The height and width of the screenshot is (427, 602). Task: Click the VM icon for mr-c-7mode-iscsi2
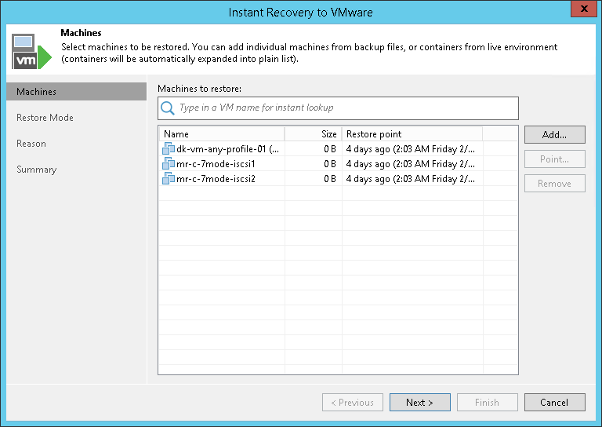tap(169, 179)
